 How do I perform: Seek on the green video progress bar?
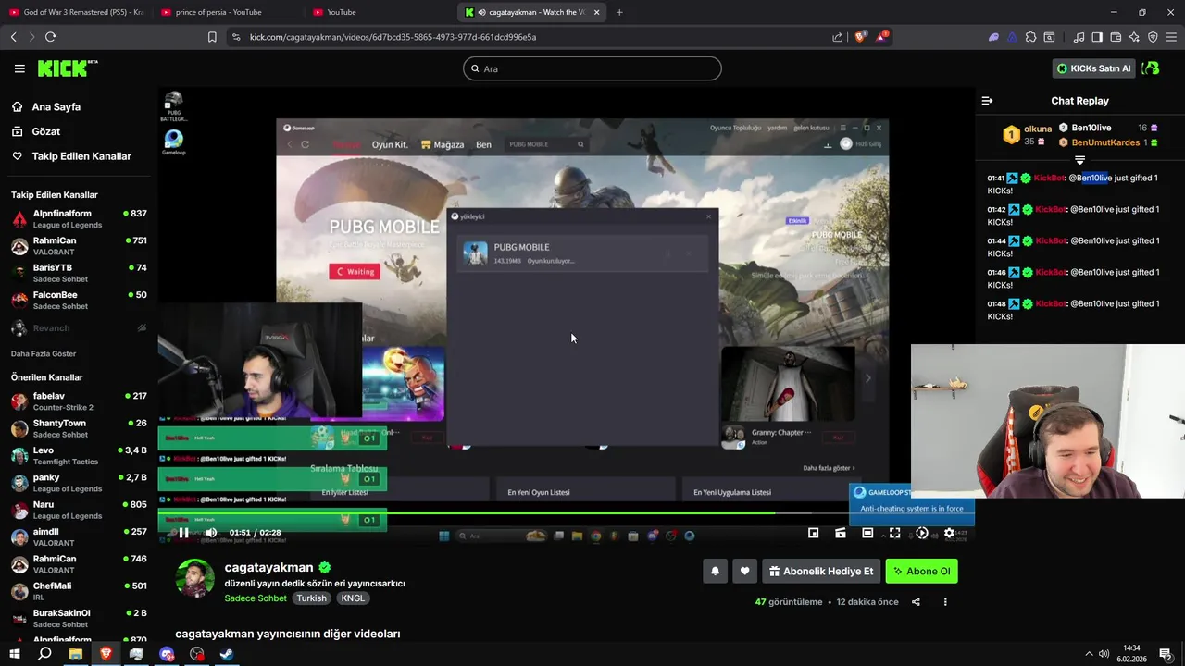click(x=566, y=512)
